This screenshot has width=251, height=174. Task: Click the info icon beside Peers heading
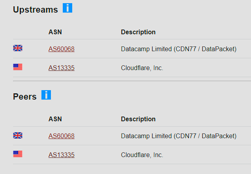tap(46, 95)
